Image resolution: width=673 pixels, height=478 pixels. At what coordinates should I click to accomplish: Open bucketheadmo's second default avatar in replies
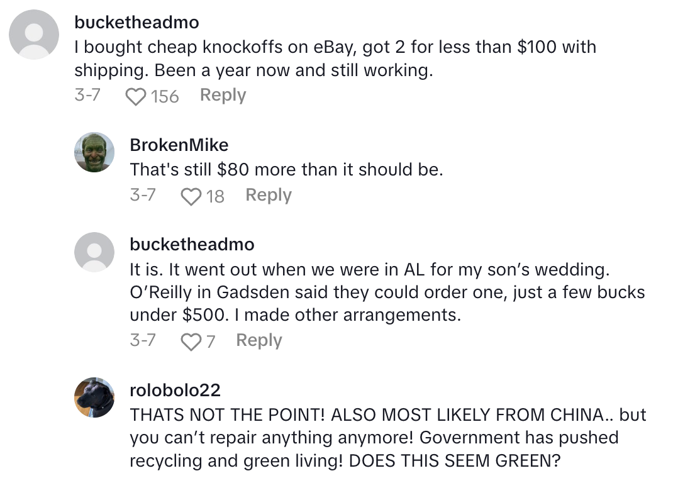pyautogui.click(x=94, y=252)
